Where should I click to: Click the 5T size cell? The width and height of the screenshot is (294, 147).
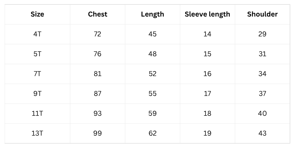pyautogui.click(x=37, y=54)
